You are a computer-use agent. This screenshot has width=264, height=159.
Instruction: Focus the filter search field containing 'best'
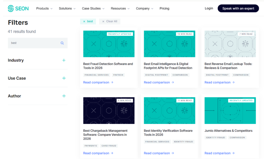click(x=38, y=43)
